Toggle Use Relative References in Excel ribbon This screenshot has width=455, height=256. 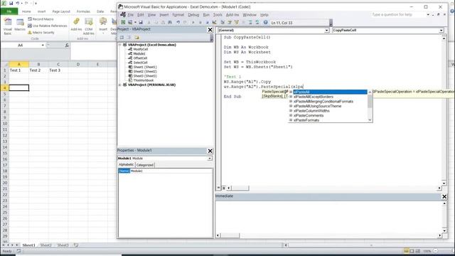(48, 26)
